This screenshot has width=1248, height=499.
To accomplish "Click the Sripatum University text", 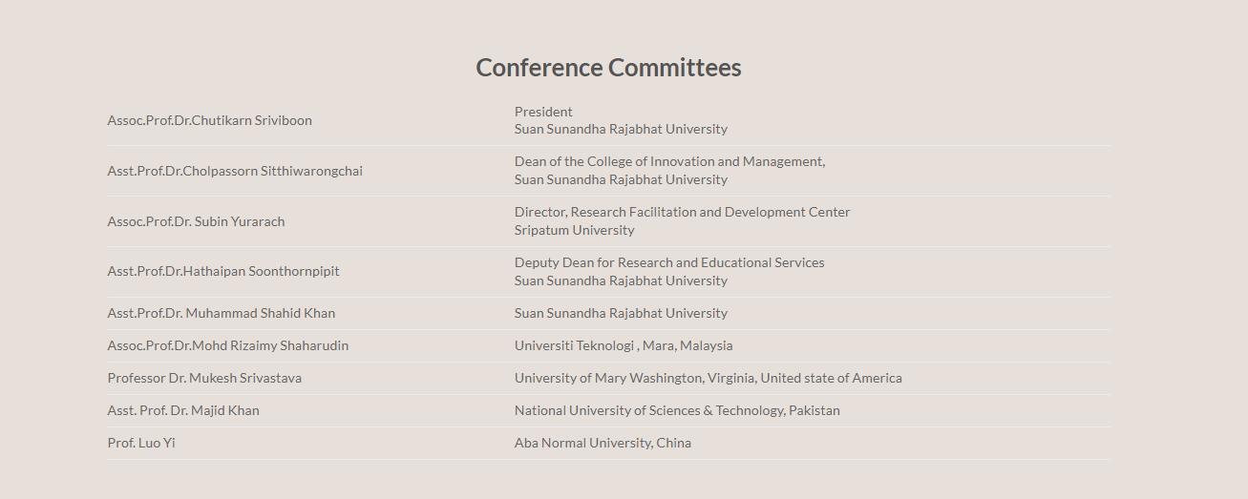I will 574,230.
